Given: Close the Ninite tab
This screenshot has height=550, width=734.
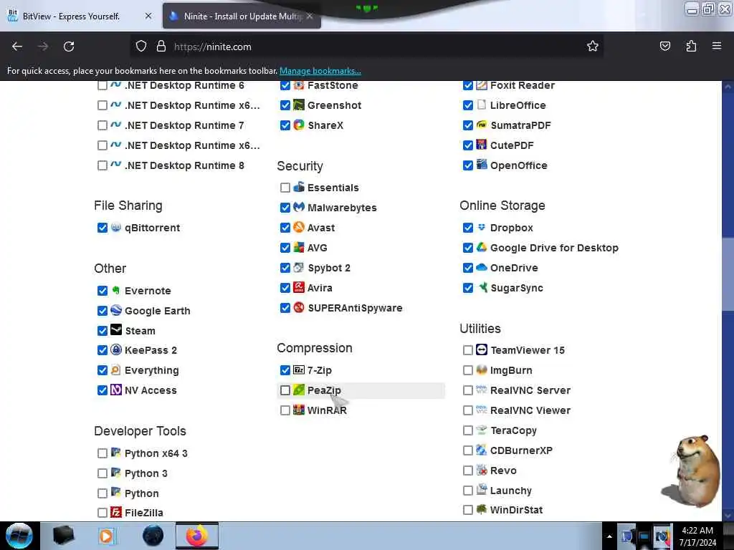Looking at the screenshot, I should pos(310,16).
